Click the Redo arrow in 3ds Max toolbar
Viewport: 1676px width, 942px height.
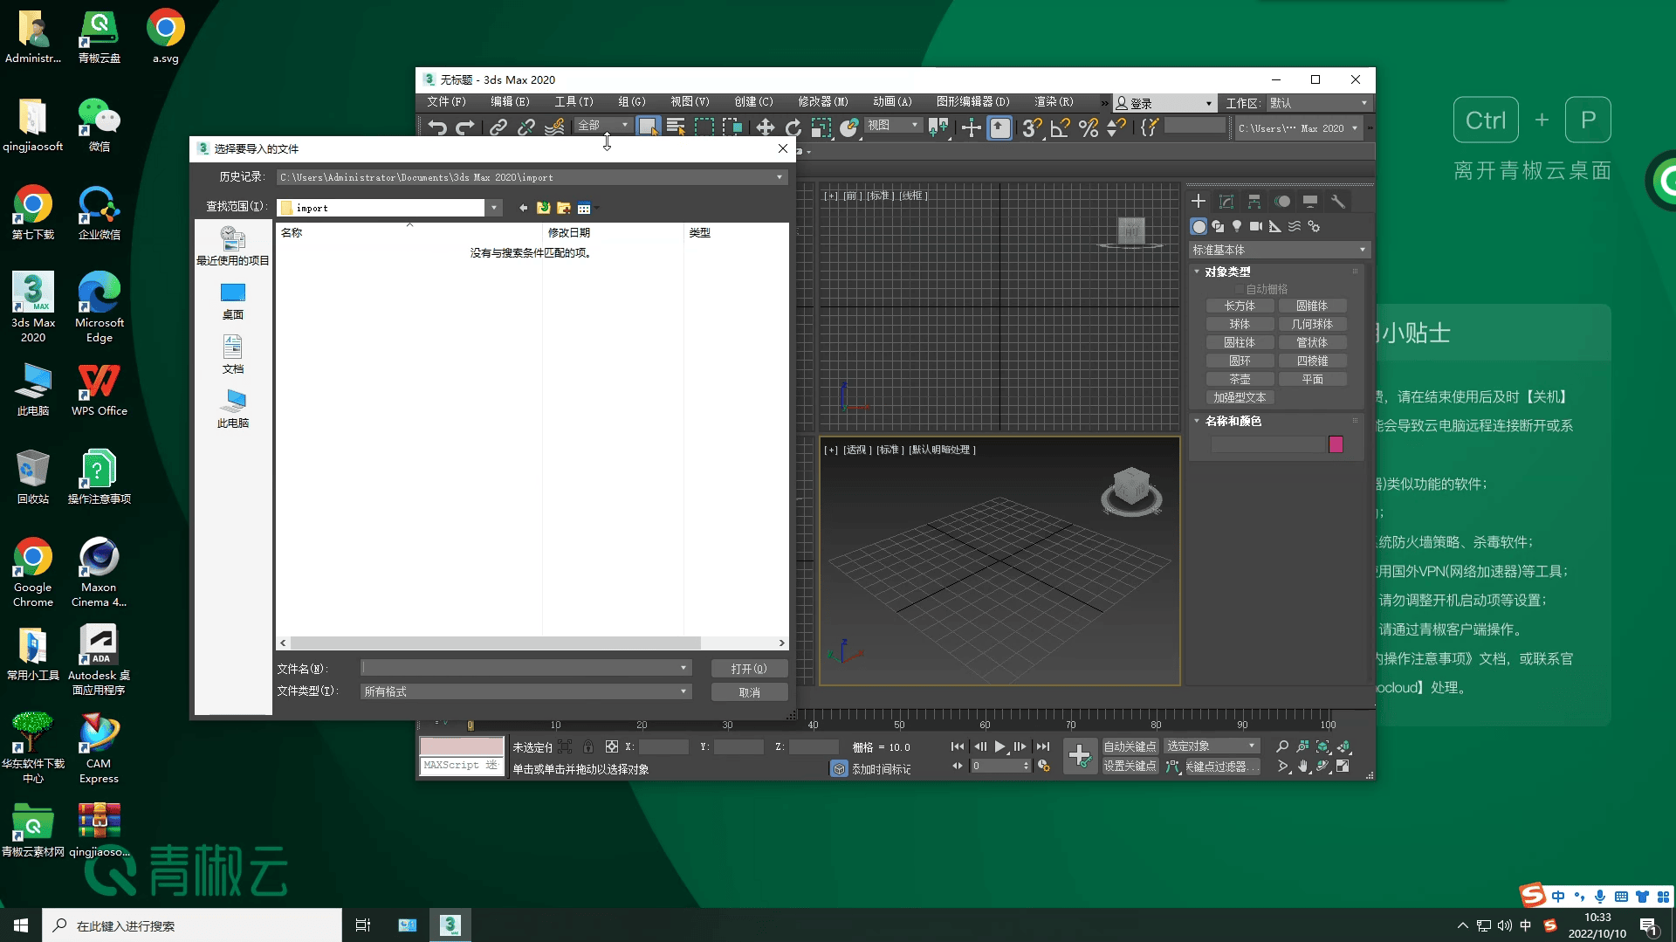click(x=465, y=127)
